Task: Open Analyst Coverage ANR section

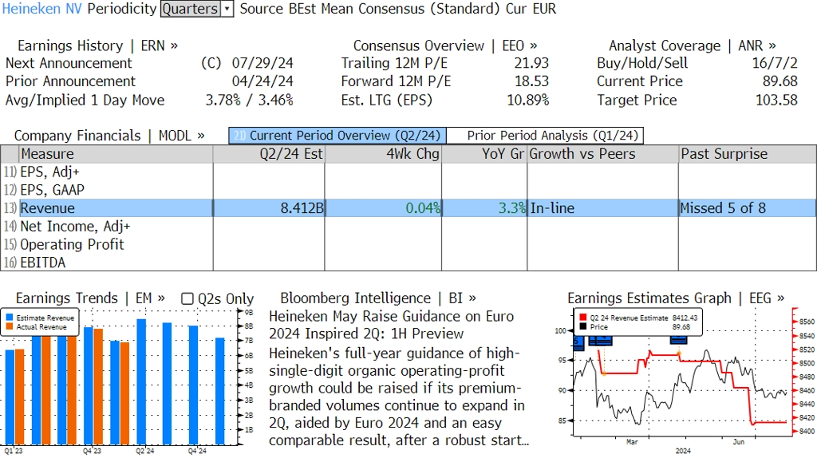Action: click(692, 45)
